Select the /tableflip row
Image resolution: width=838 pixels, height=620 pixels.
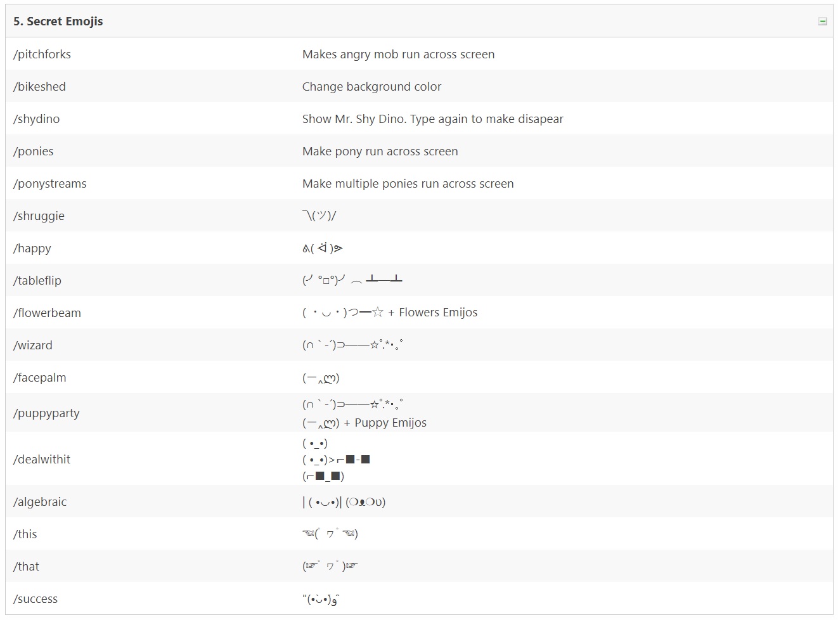(x=37, y=280)
